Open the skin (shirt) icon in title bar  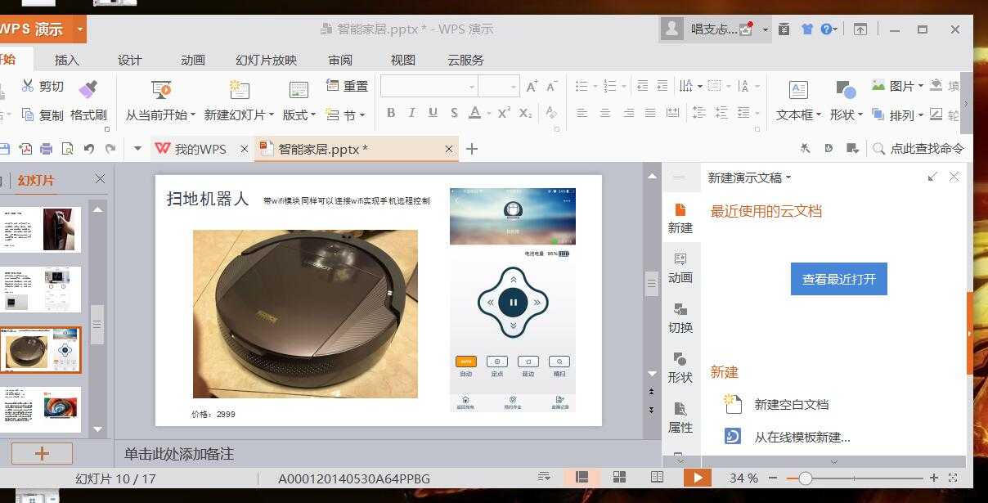807,29
